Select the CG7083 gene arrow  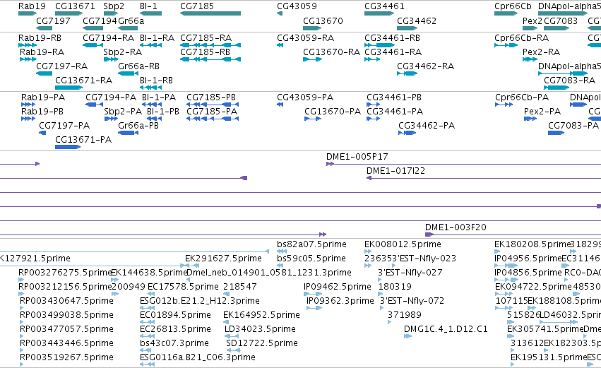coord(557,28)
